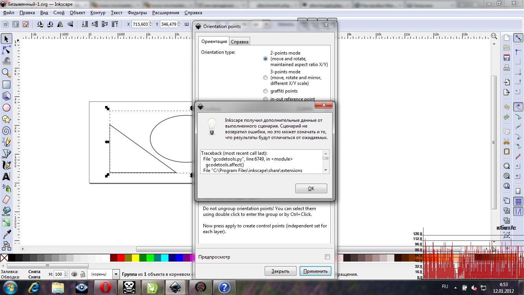The image size is (524, 295).
Task: Pick the red swatch in the palette
Action: pos(121,258)
